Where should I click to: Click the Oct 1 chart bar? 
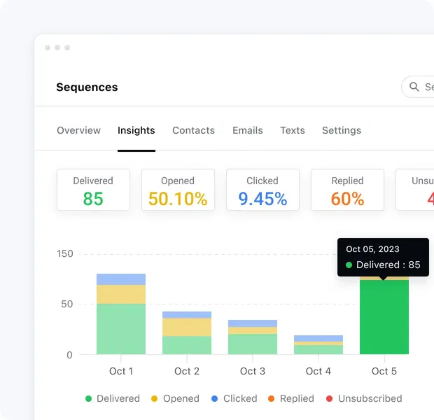click(x=121, y=315)
